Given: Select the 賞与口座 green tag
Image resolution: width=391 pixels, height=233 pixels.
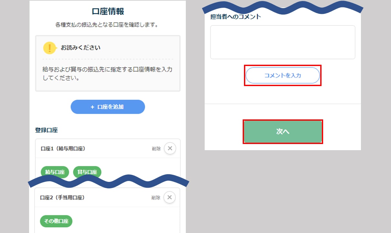Looking at the screenshot, I should 87,172.
